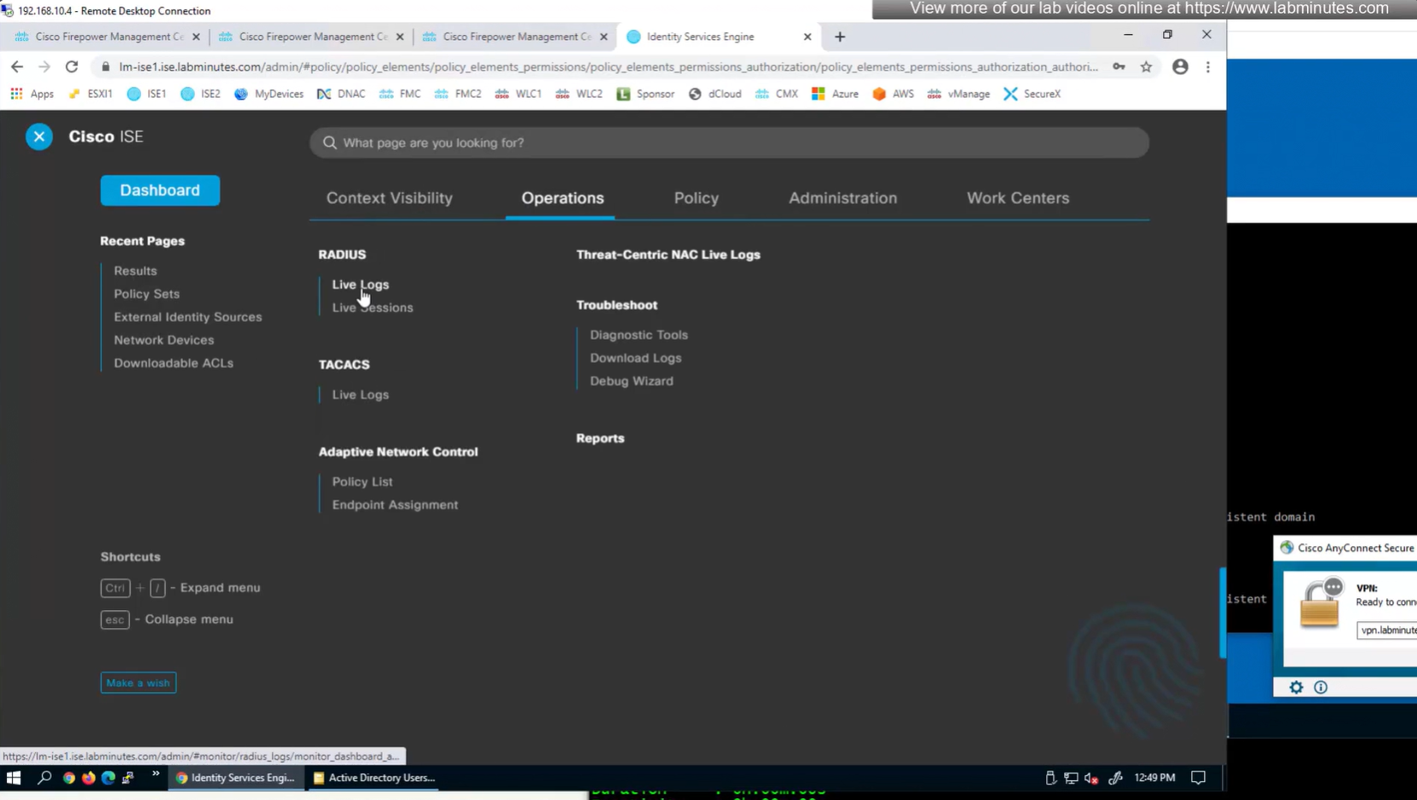Open Endpoint Assignment link

tap(395, 504)
